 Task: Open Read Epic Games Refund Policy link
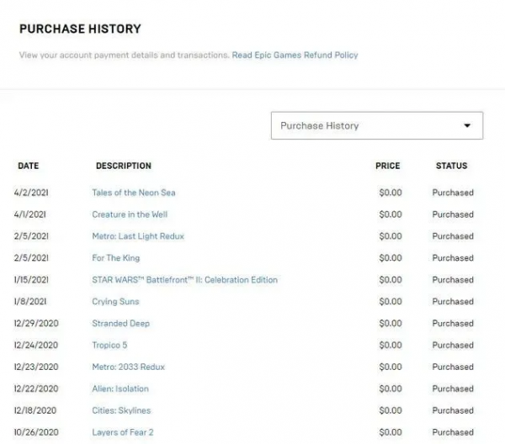coord(295,55)
